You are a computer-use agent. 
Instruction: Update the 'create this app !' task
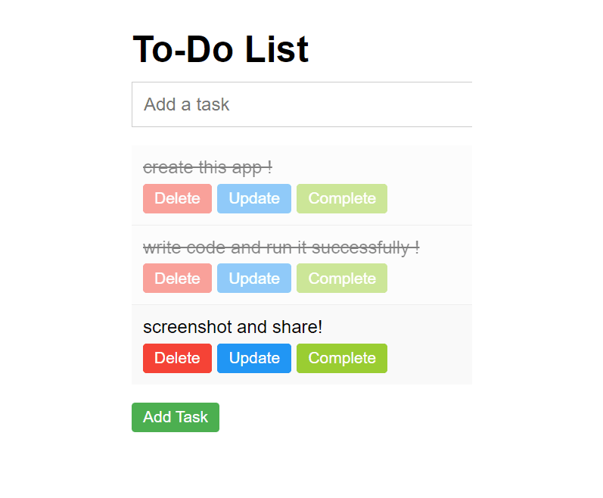tap(254, 198)
